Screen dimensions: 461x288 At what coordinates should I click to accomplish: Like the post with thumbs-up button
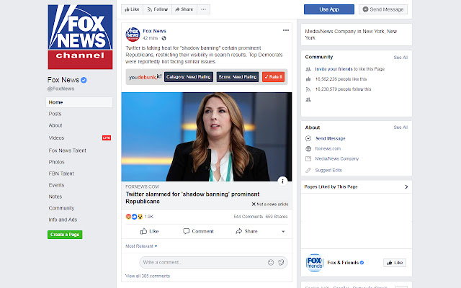coord(149,231)
